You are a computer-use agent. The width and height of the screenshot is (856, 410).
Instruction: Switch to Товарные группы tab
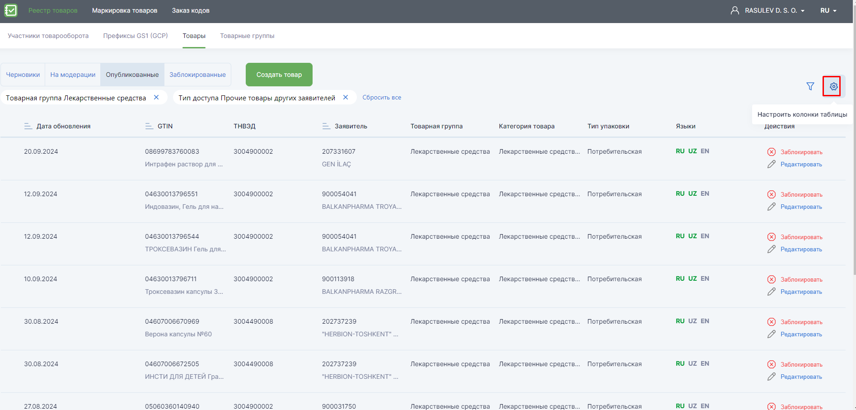pyautogui.click(x=247, y=36)
